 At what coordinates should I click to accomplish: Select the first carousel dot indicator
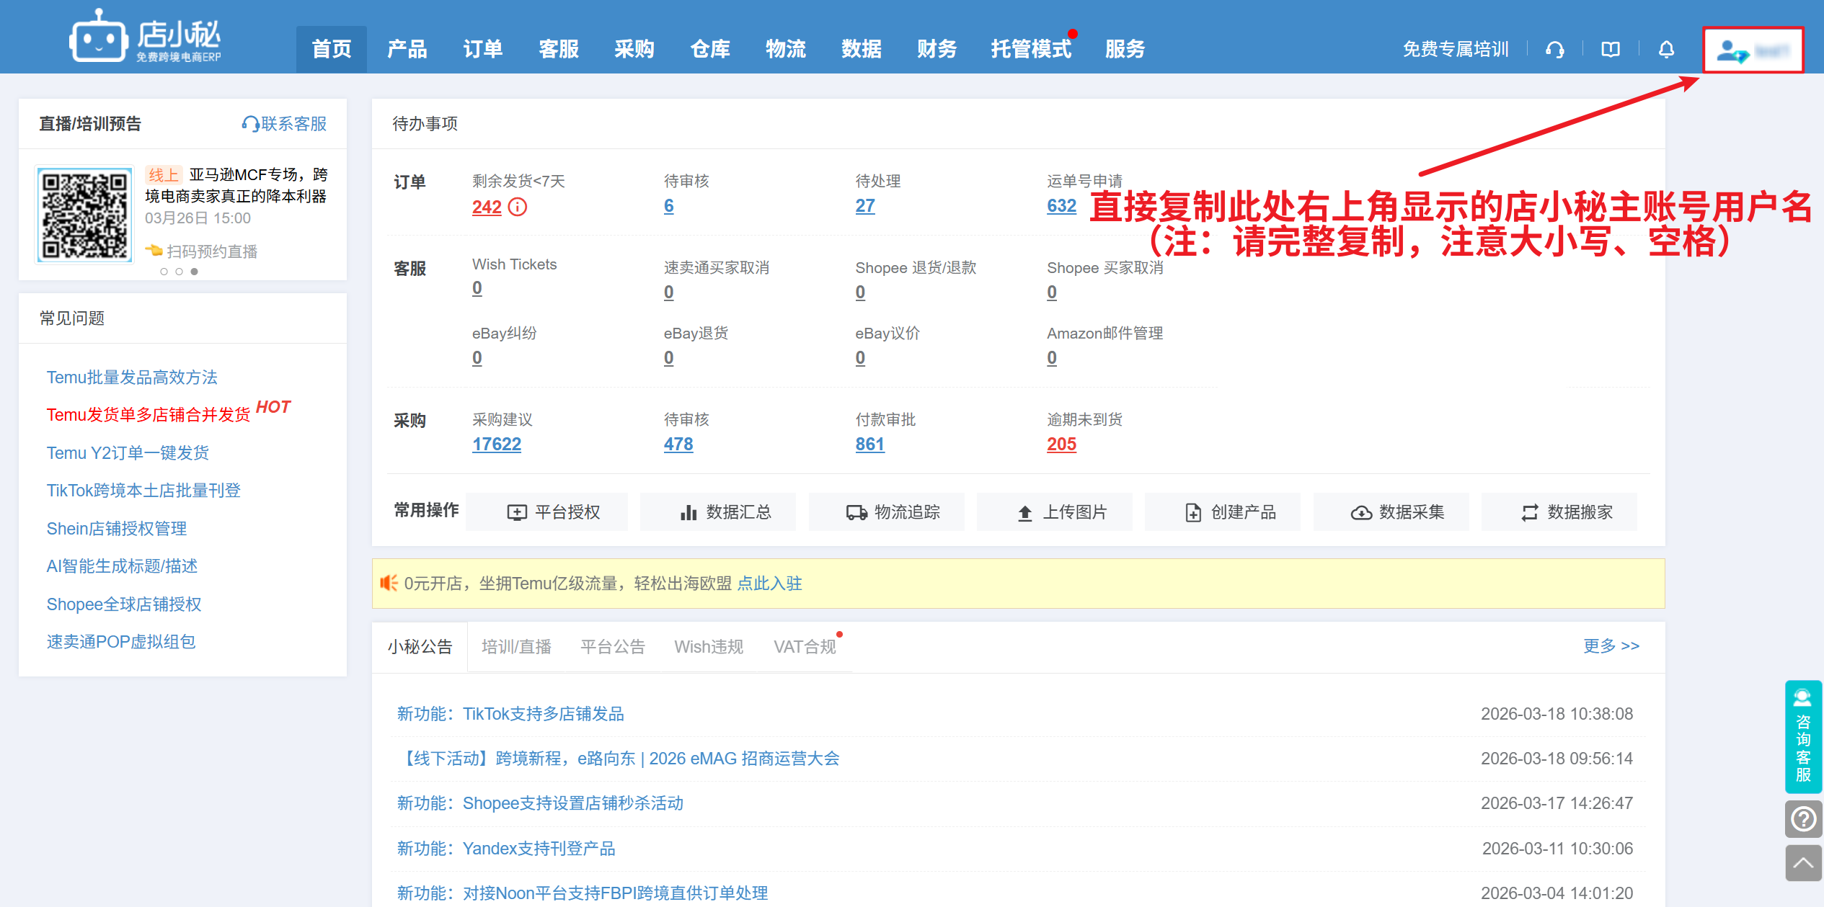[164, 272]
